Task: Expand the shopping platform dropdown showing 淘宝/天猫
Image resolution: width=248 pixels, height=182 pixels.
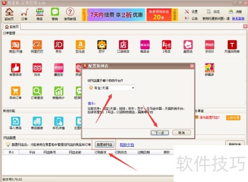Action: tap(112, 88)
